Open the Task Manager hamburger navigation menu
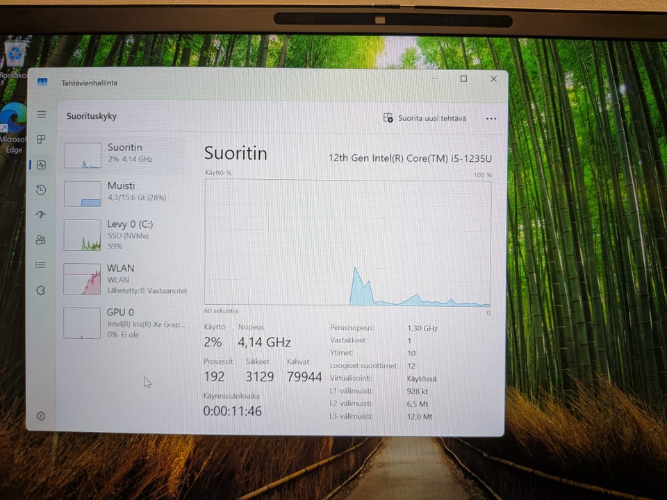The width and height of the screenshot is (667, 500). click(x=41, y=115)
